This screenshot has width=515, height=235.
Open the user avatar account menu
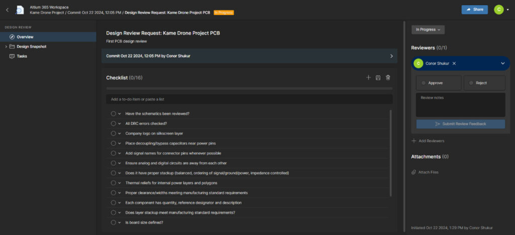click(498, 10)
